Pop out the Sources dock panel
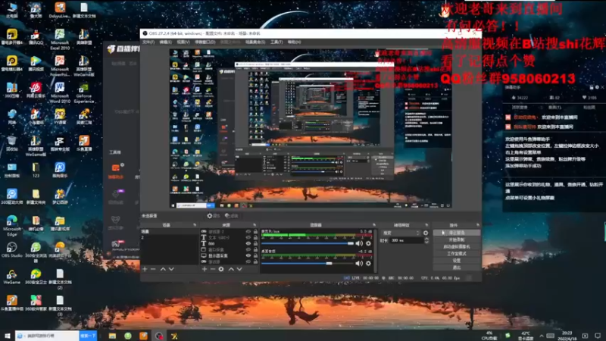Screen dimensions: 606x341 click(255, 224)
